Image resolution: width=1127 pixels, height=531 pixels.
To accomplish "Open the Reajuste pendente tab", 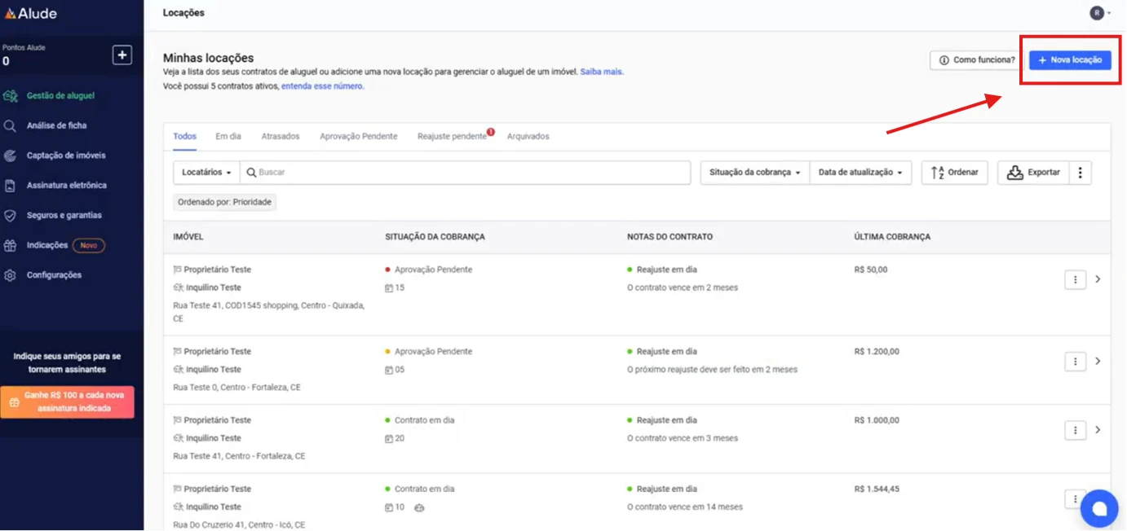I will point(453,136).
